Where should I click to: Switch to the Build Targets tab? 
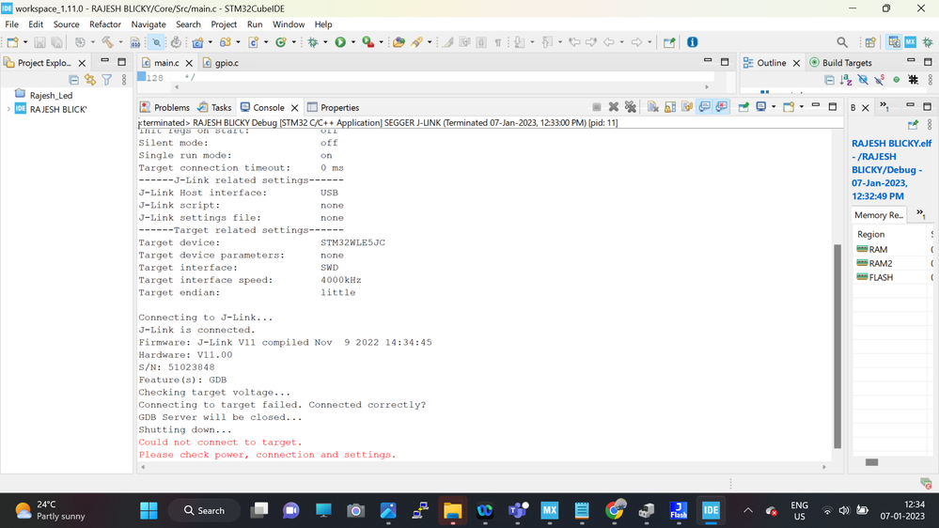(x=841, y=63)
